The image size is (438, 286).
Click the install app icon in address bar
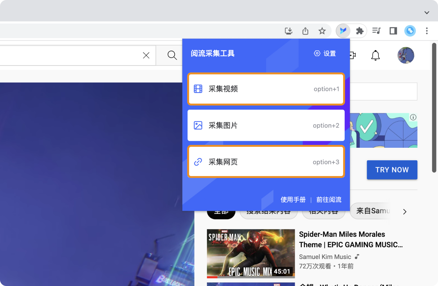point(288,31)
